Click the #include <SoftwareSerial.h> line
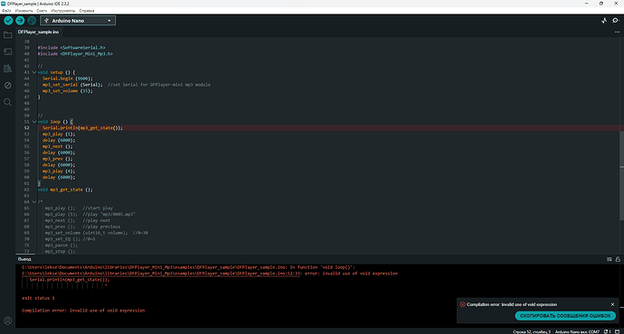The width and height of the screenshot is (624, 334). (x=71, y=48)
